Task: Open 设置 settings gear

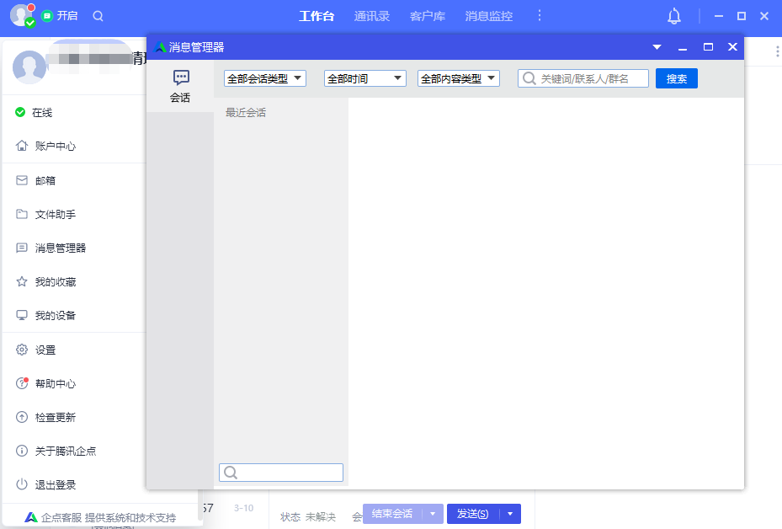Action: 44,350
